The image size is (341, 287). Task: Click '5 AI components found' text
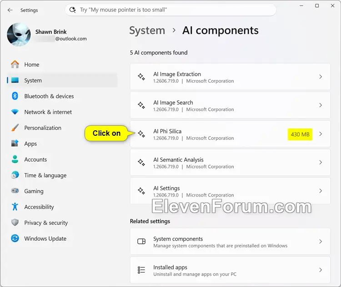(159, 53)
